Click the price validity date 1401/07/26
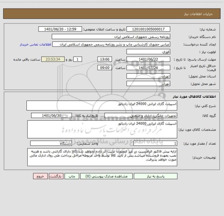224x216 pixels. (148, 68)
